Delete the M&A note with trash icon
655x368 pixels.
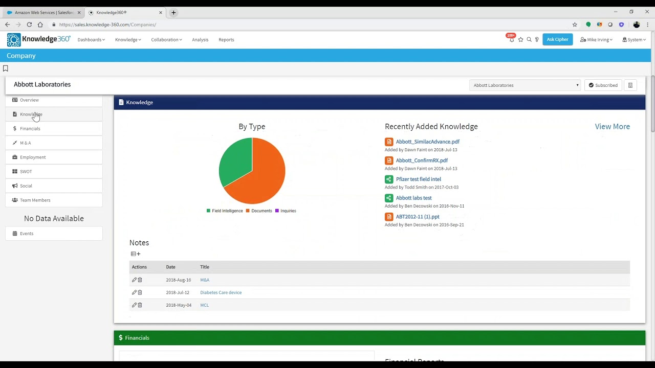pyautogui.click(x=140, y=280)
